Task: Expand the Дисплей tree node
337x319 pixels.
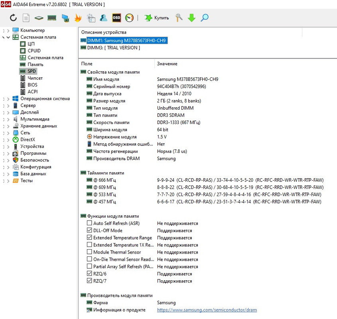Action: 8,112
